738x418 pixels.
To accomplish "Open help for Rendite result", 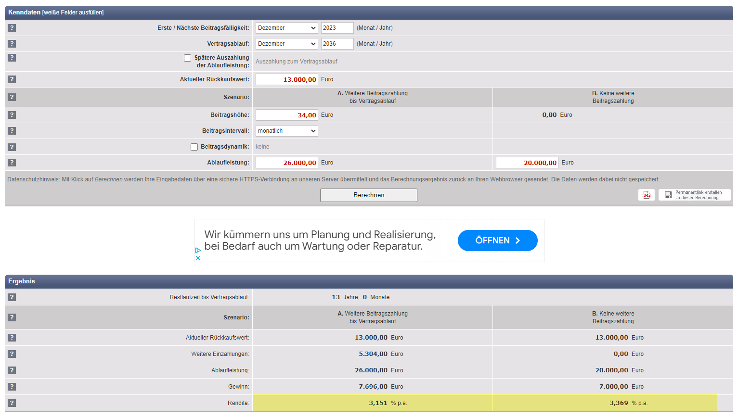I will click(12, 403).
